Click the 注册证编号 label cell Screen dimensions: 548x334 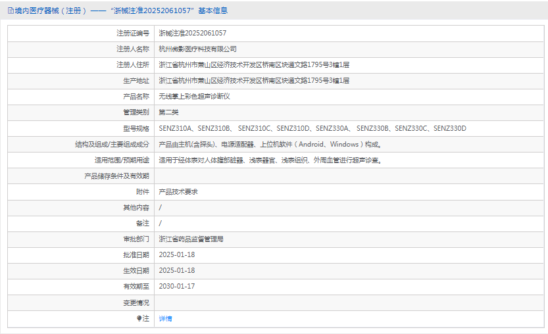click(81, 33)
